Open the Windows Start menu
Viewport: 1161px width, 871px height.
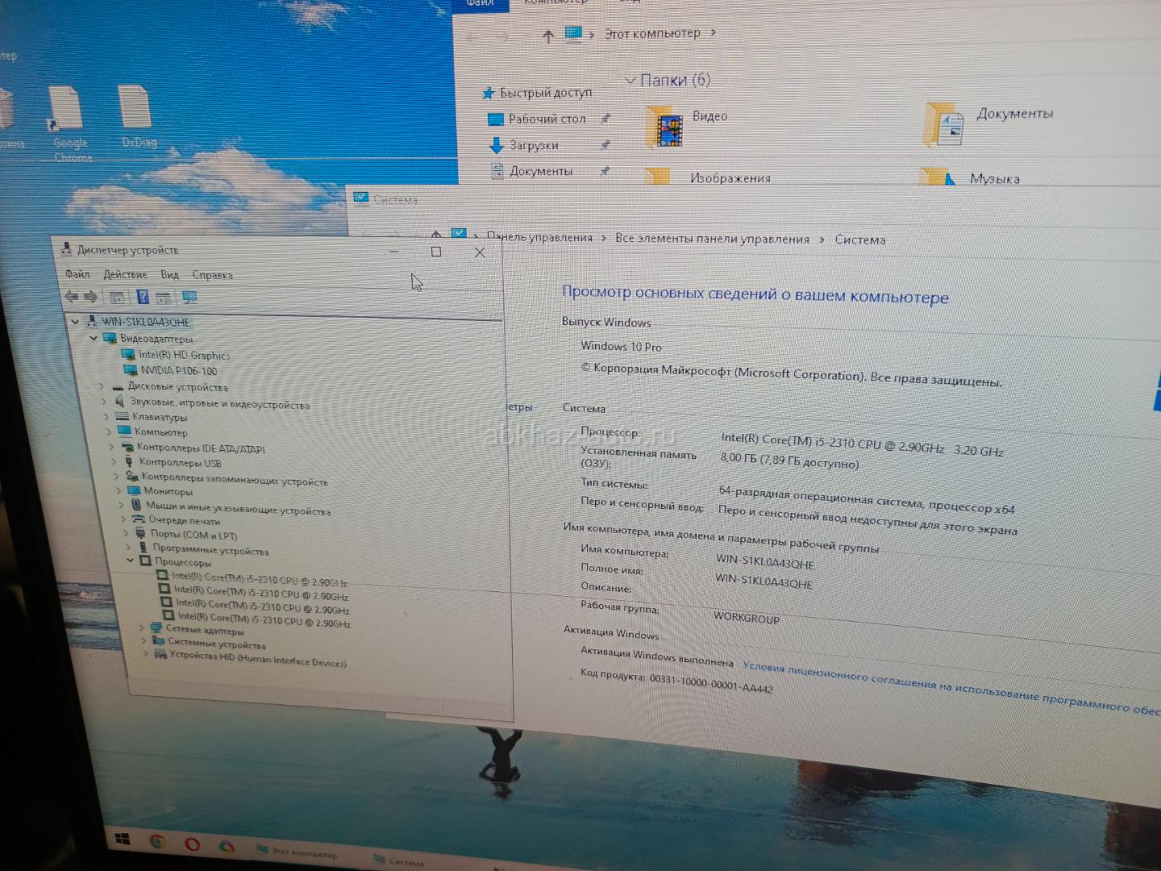click(123, 840)
